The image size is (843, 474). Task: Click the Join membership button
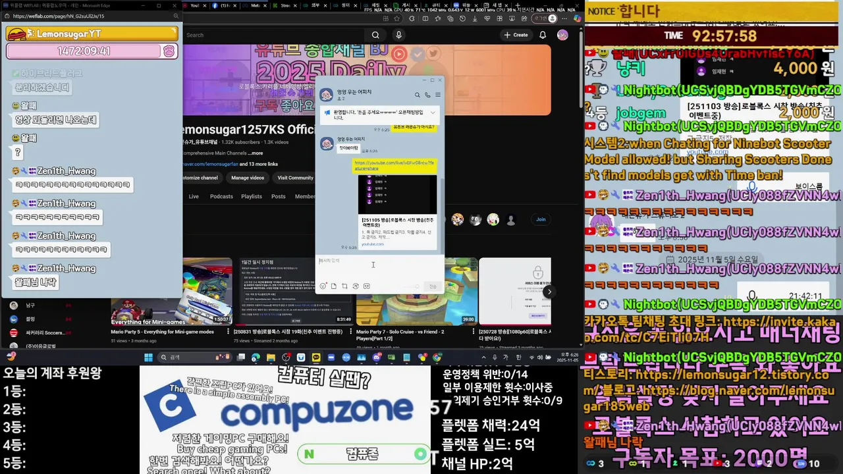(541, 219)
